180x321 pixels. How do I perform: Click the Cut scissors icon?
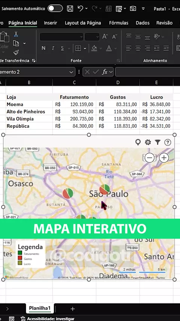tap(16, 34)
